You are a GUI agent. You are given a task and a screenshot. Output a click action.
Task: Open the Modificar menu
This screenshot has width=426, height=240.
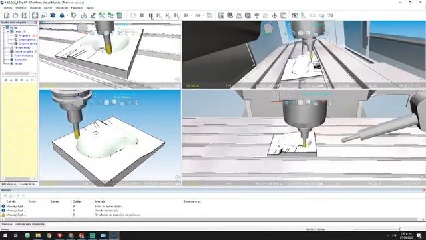(21, 8)
